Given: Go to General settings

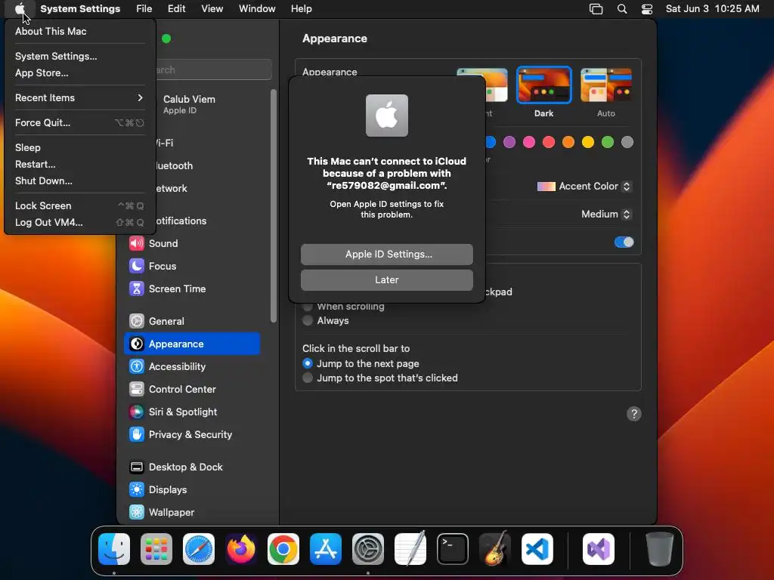Looking at the screenshot, I should [x=193, y=321].
